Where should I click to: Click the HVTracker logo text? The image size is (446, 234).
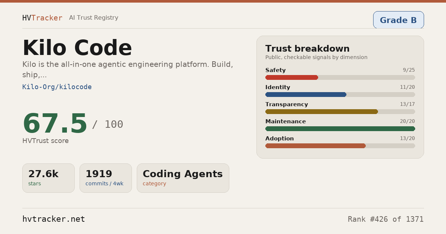click(x=42, y=18)
